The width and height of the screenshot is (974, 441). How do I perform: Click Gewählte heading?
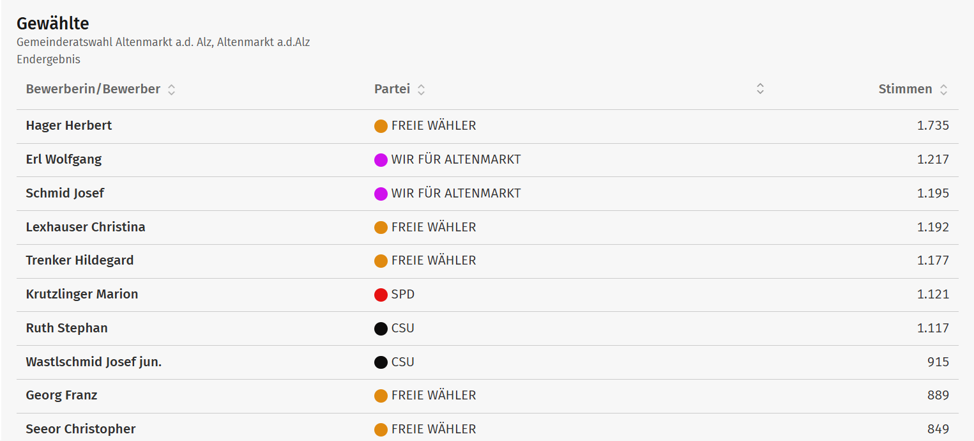(x=53, y=24)
